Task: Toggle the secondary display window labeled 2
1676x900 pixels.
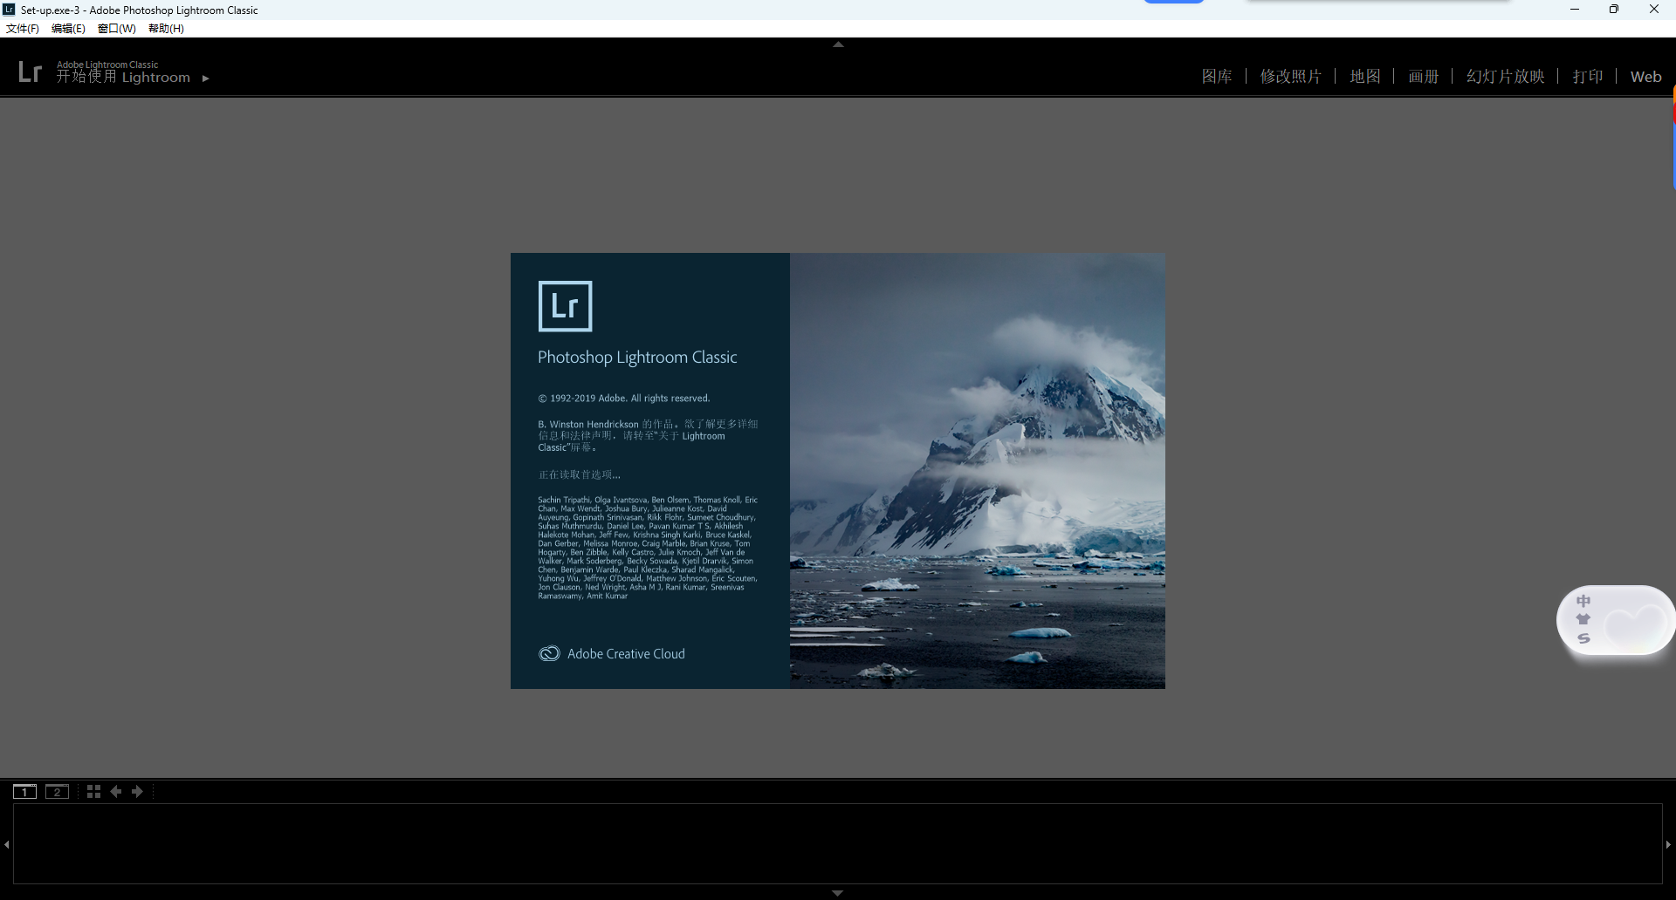Action: point(57,791)
